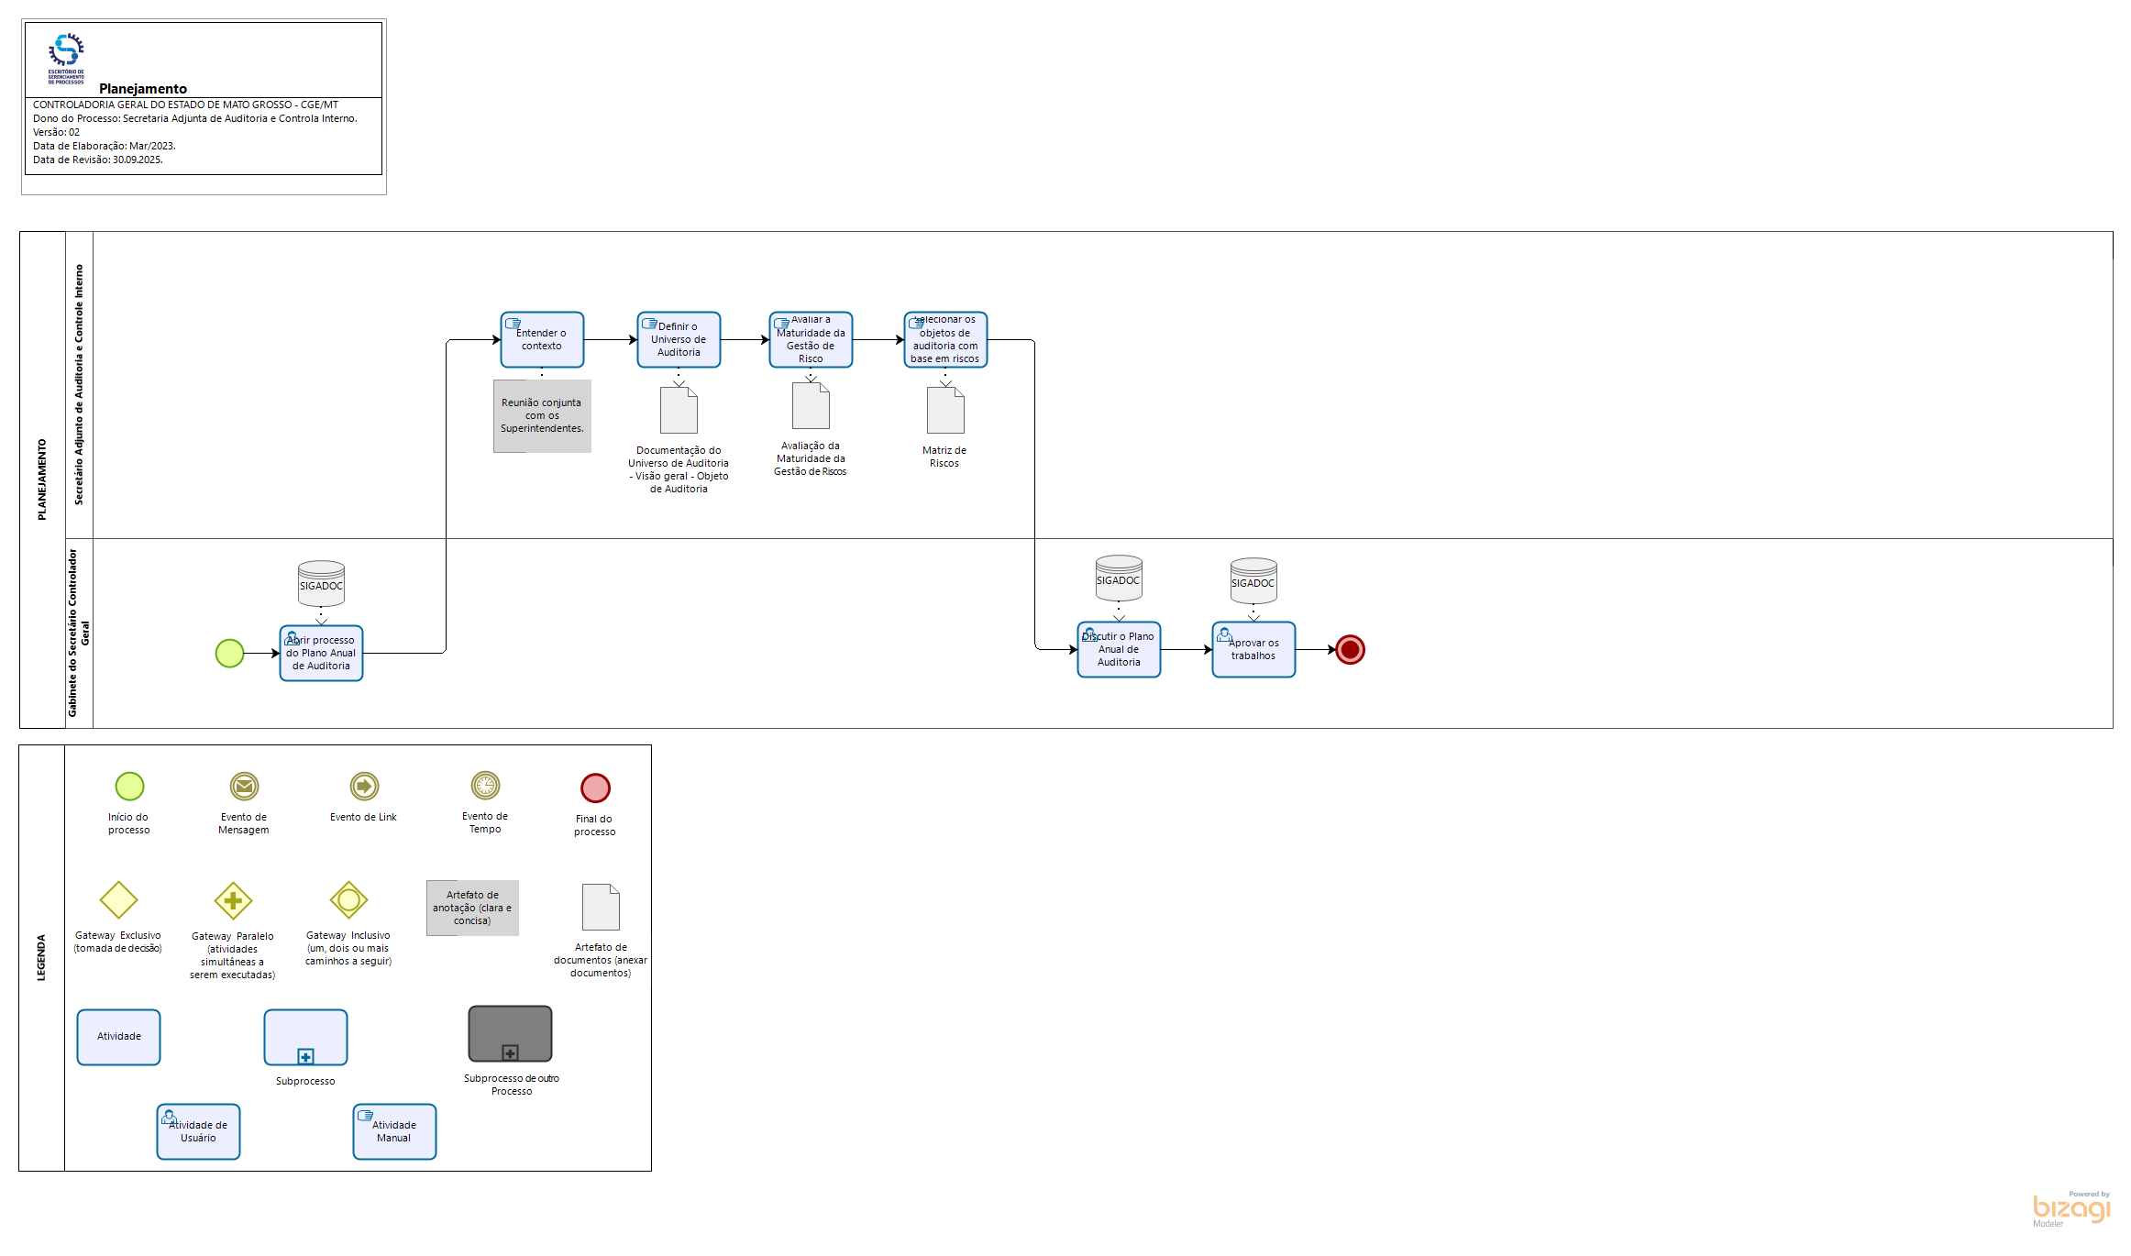Click the Entender o contexto task
The image size is (2131, 1256).
tap(542, 339)
